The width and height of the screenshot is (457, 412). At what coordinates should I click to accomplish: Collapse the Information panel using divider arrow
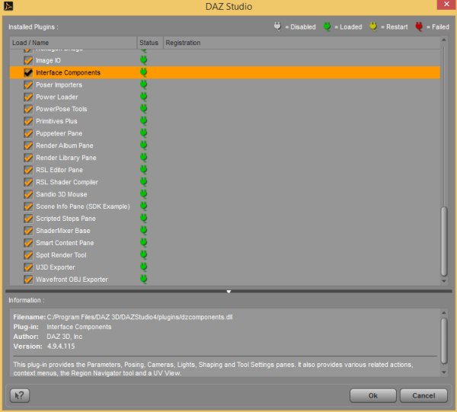tap(228, 291)
